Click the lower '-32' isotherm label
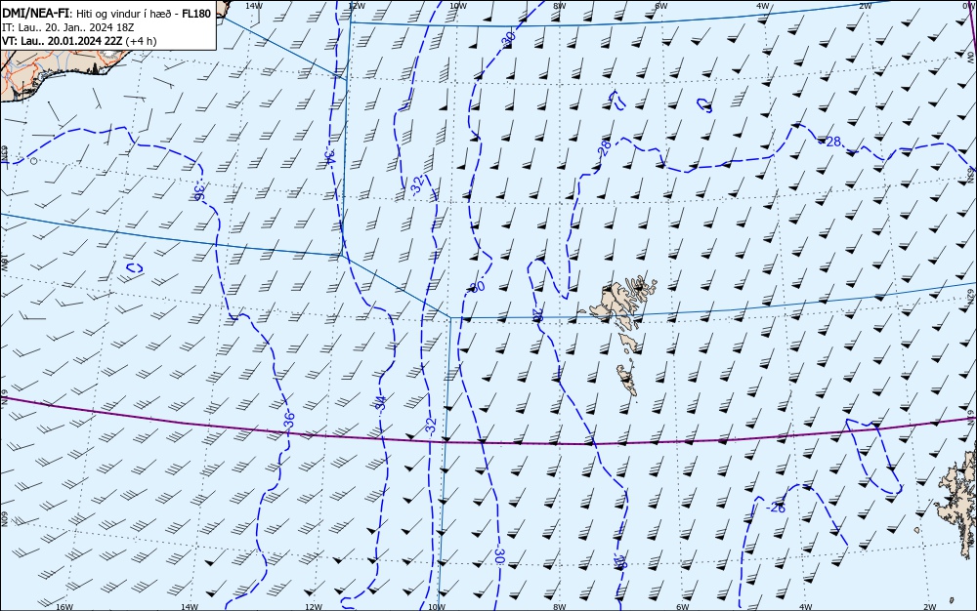Image resolution: width=977 pixels, height=611 pixels. tap(430, 427)
